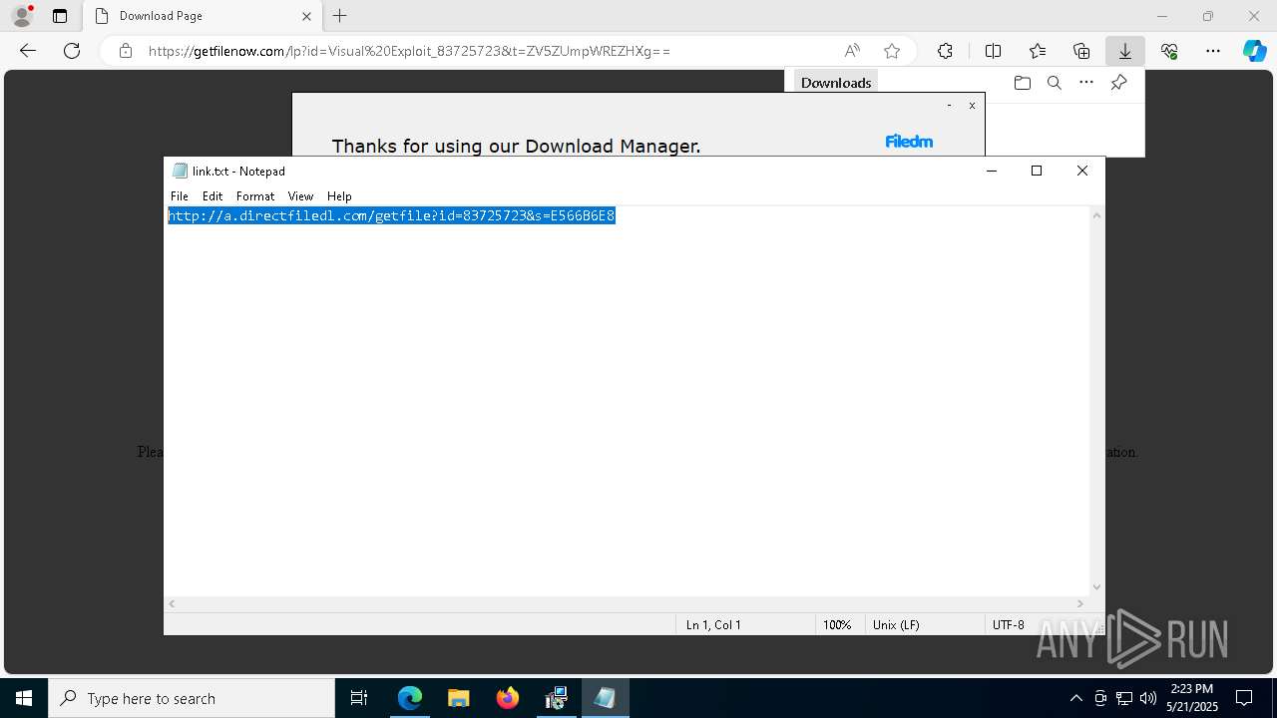Image resolution: width=1277 pixels, height=718 pixels.
Task: Maximize the Notepad window
Action: tap(1037, 171)
